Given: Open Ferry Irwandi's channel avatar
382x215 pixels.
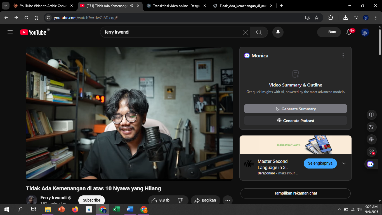Looking at the screenshot, I should [32, 200].
